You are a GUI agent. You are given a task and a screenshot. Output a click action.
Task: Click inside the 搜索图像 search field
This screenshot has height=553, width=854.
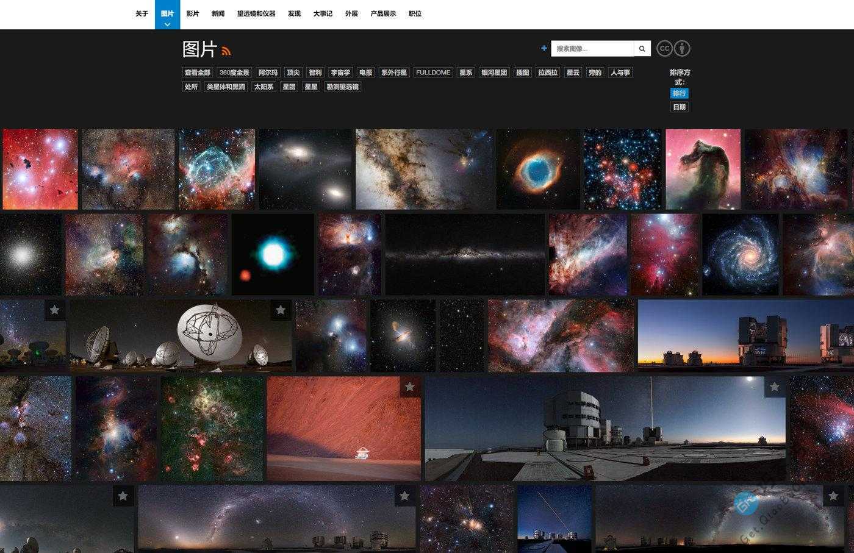pos(589,48)
